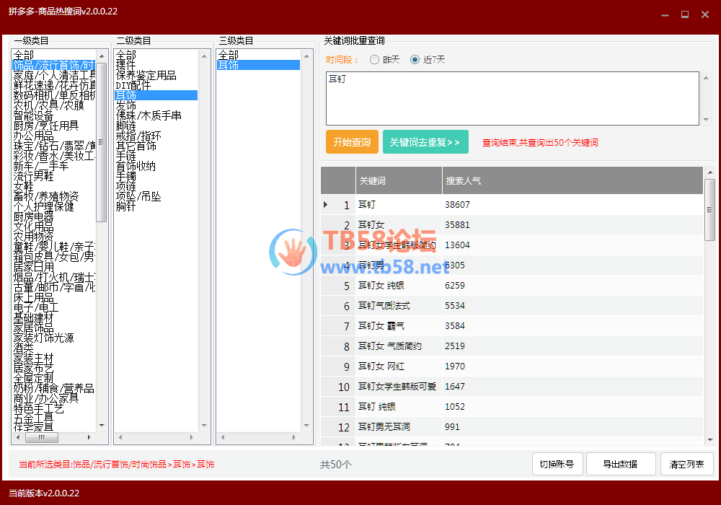Screen dimensions: 721x505
Task: Click the 切换账号 button
Action: point(557,464)
